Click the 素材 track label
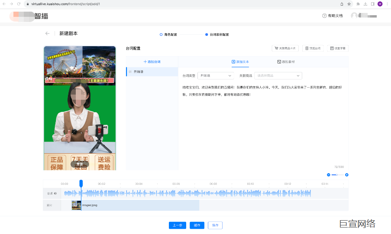Image resolution: width=391 pixels, height=234 pixels. (49, 206)
